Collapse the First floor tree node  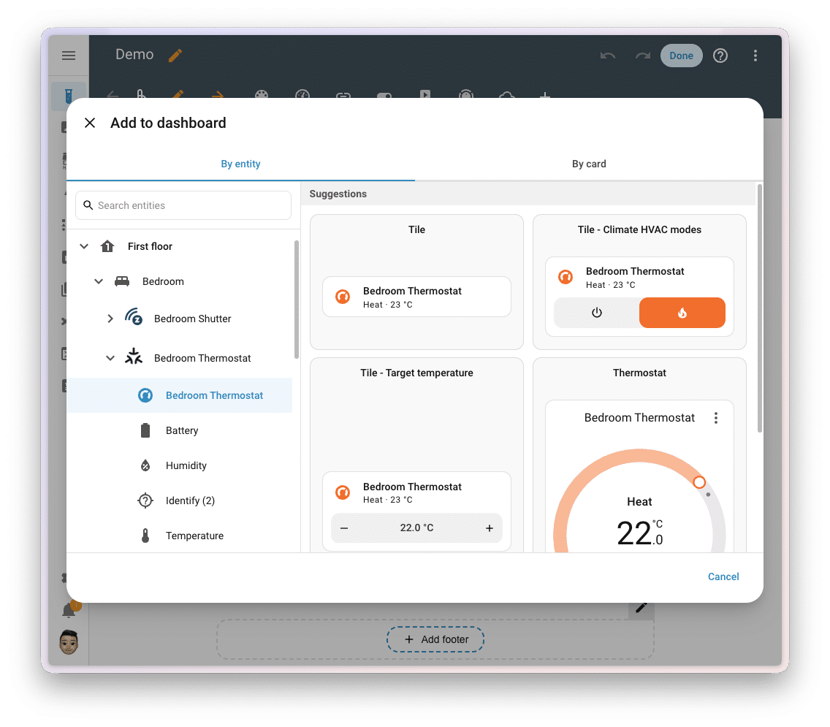pyautogui.click(x=84, y=246)
